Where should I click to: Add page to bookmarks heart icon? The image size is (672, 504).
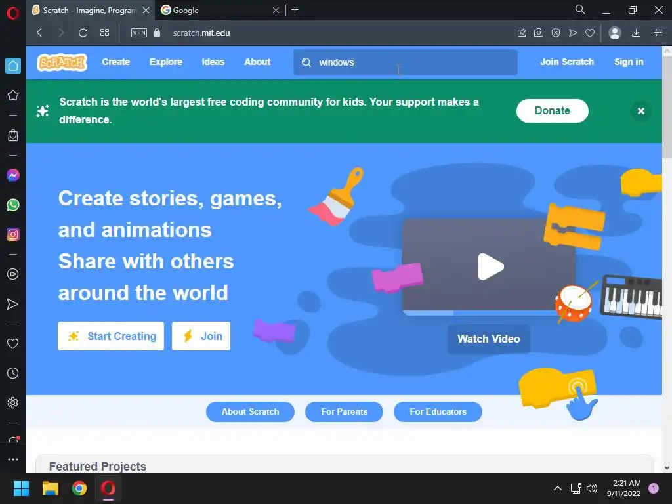590,33
